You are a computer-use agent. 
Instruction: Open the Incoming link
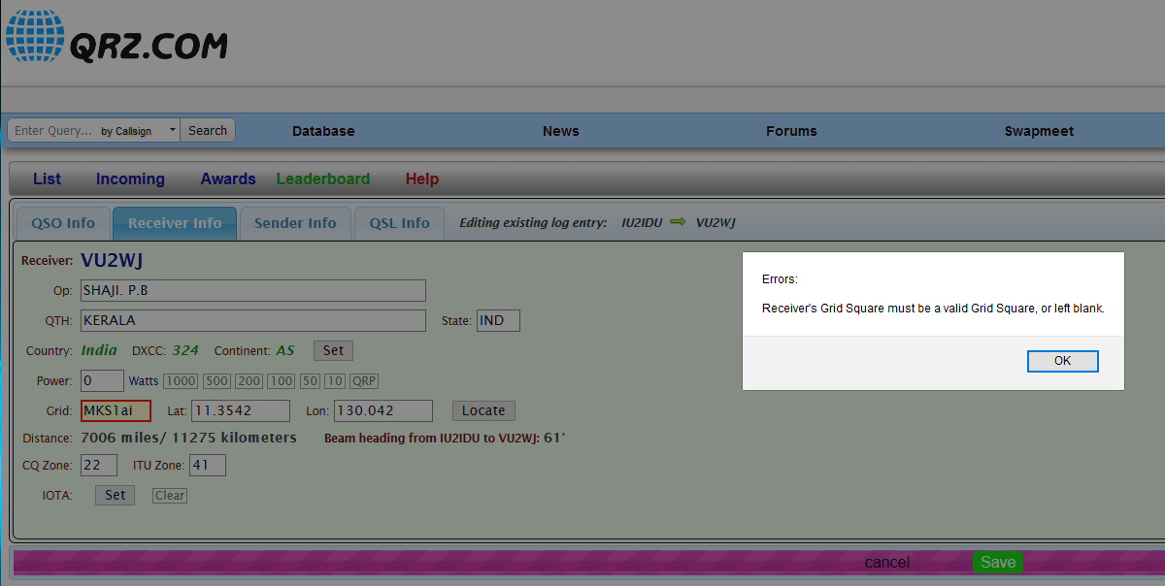pyautogui.click(x=130, y=179)
